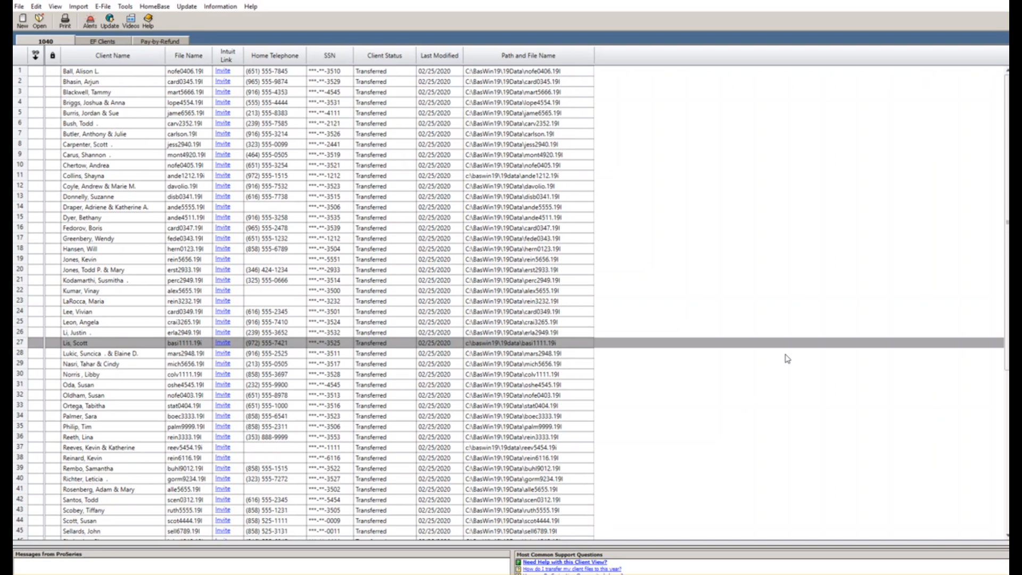
Task: Select the Oldham, Susan client row
Action: pyautogui.click(x=84, y=395)
